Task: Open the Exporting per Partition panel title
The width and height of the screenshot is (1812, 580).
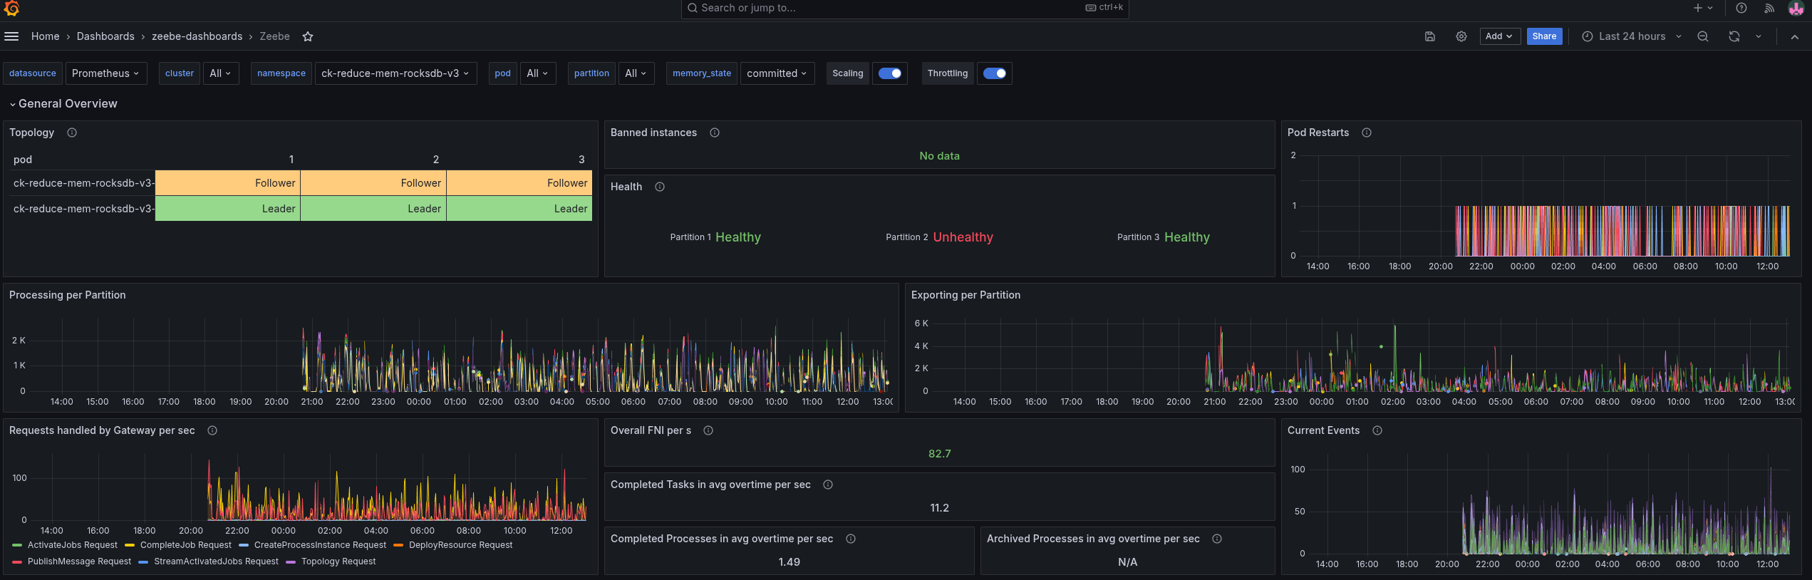Action: 965,295
